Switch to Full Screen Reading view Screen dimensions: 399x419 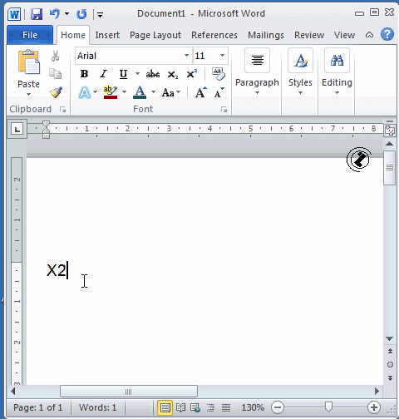pos(180,407)
